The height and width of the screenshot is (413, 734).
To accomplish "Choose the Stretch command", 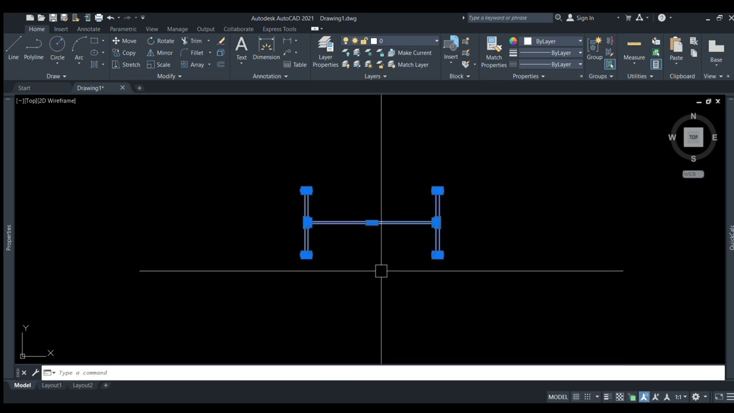I will 126,65.
